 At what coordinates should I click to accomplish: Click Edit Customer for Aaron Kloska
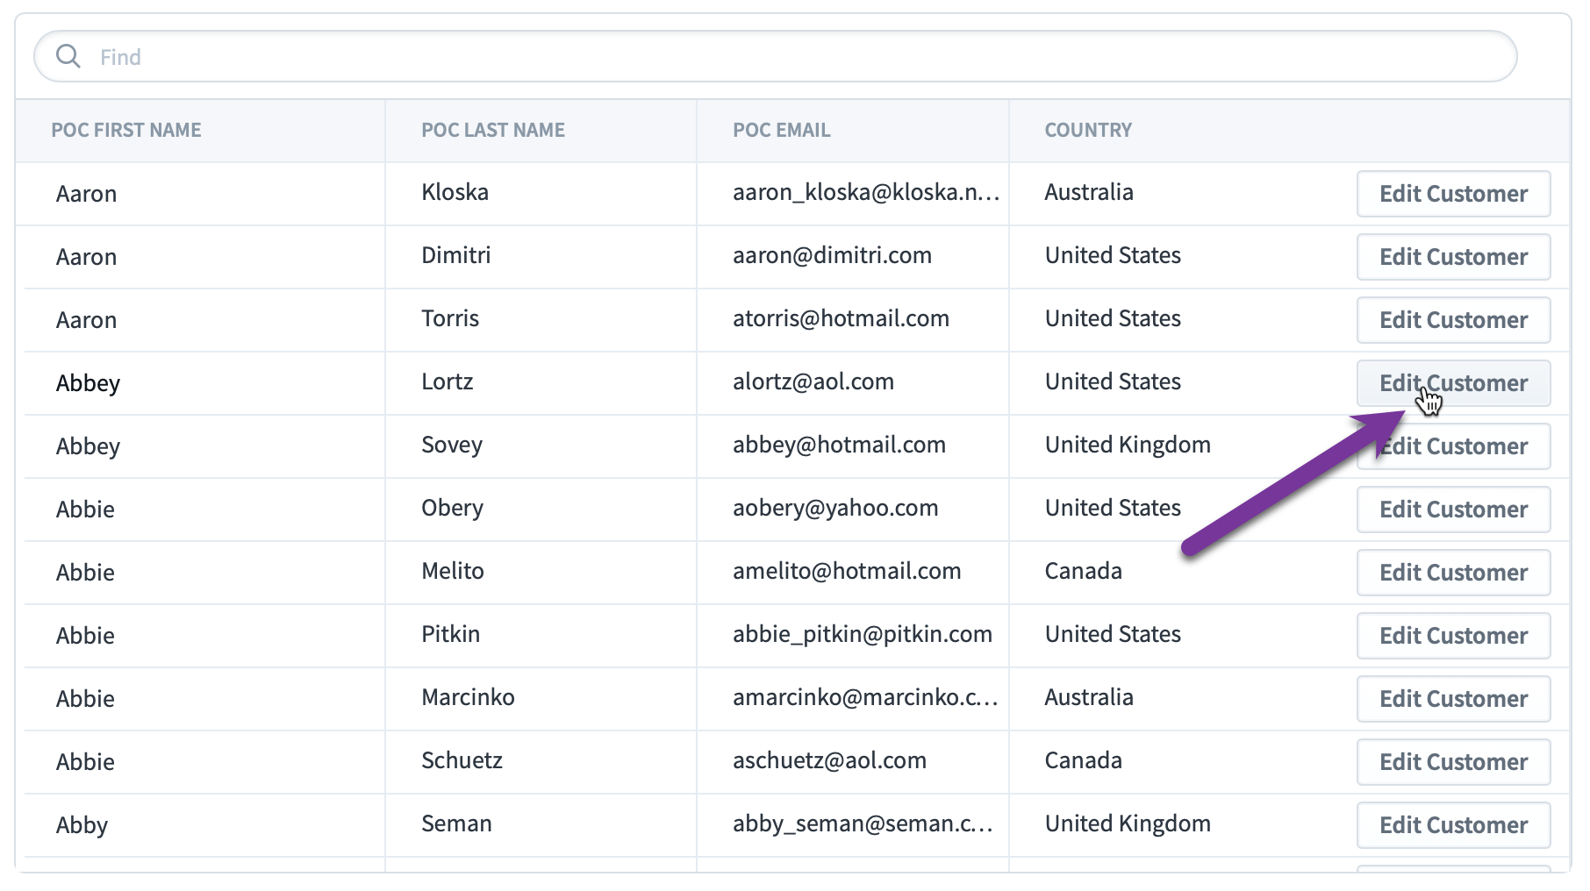click(x=1453, y=193)
